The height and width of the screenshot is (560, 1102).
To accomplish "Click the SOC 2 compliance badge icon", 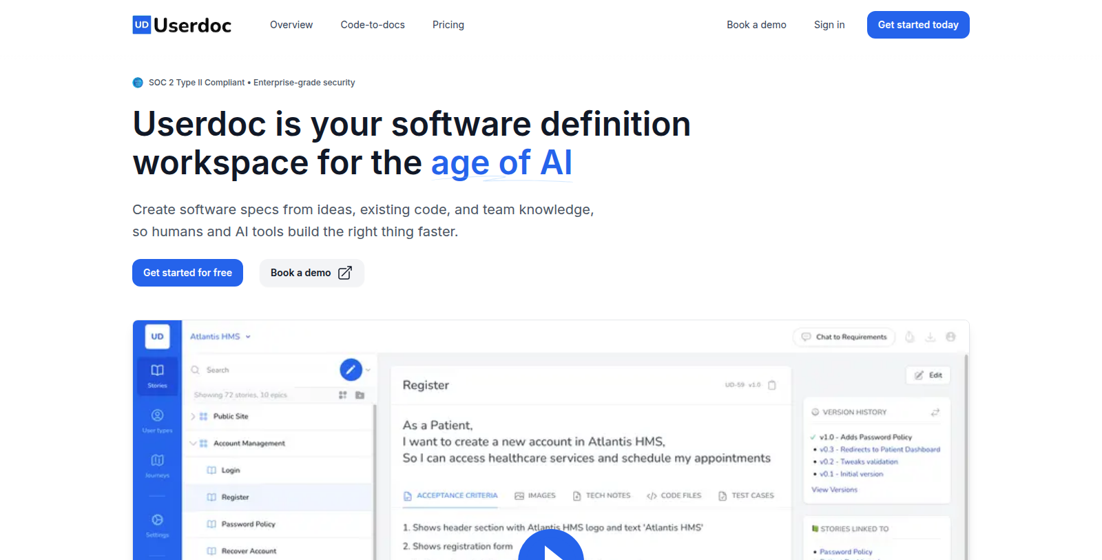I will [138, 83].
